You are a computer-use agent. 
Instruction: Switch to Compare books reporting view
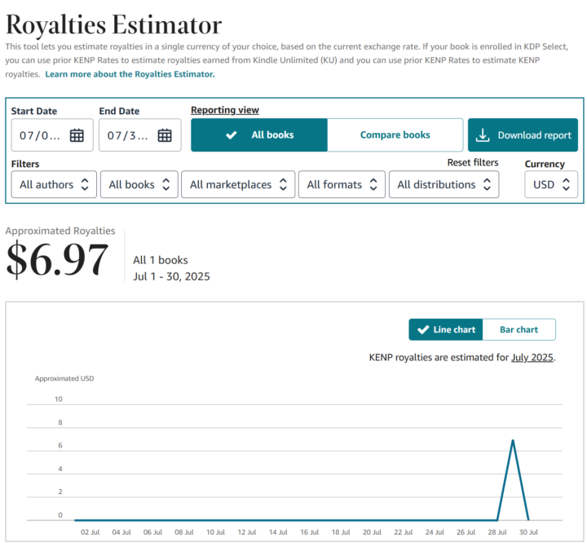tap(395, 135)
